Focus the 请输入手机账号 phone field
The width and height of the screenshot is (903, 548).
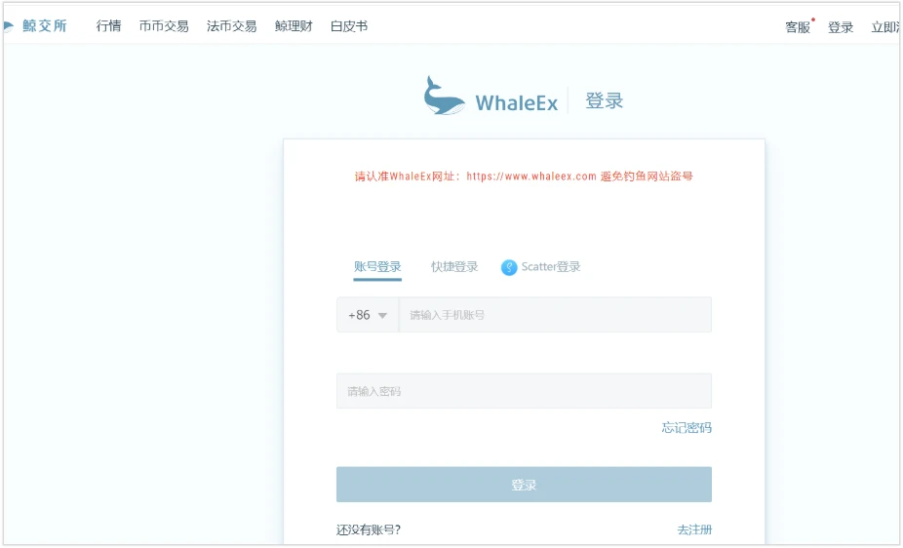(x=555, y=315)
